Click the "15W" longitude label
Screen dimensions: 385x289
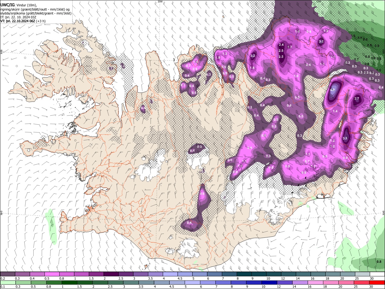coord(319,2)
